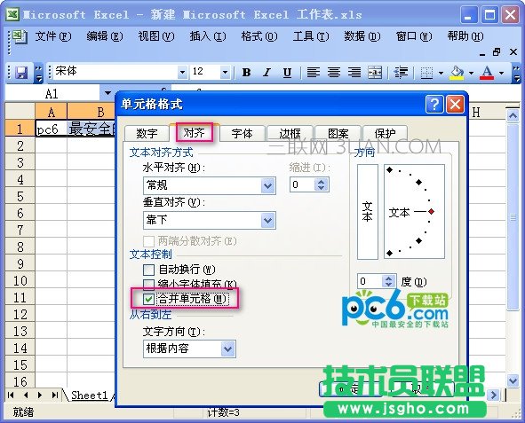This screenshot has height=423, width=525.
Task: Open the font name dropdown
Action: [182, 72]
